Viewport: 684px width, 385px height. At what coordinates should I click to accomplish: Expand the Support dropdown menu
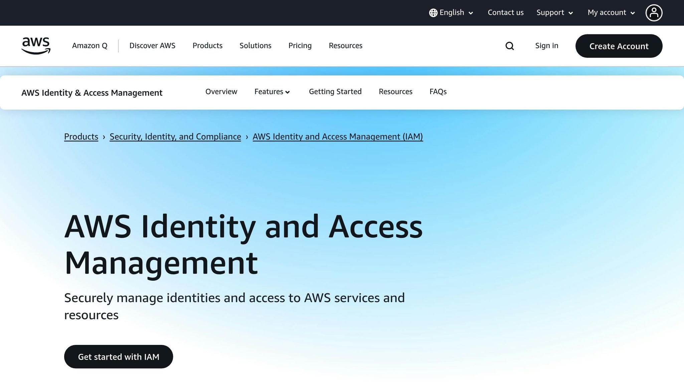[x=555, y=13]
